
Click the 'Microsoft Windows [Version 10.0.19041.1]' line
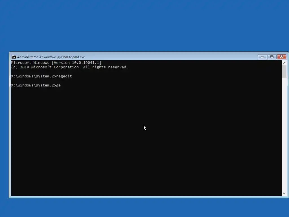[x=56, y=62]
